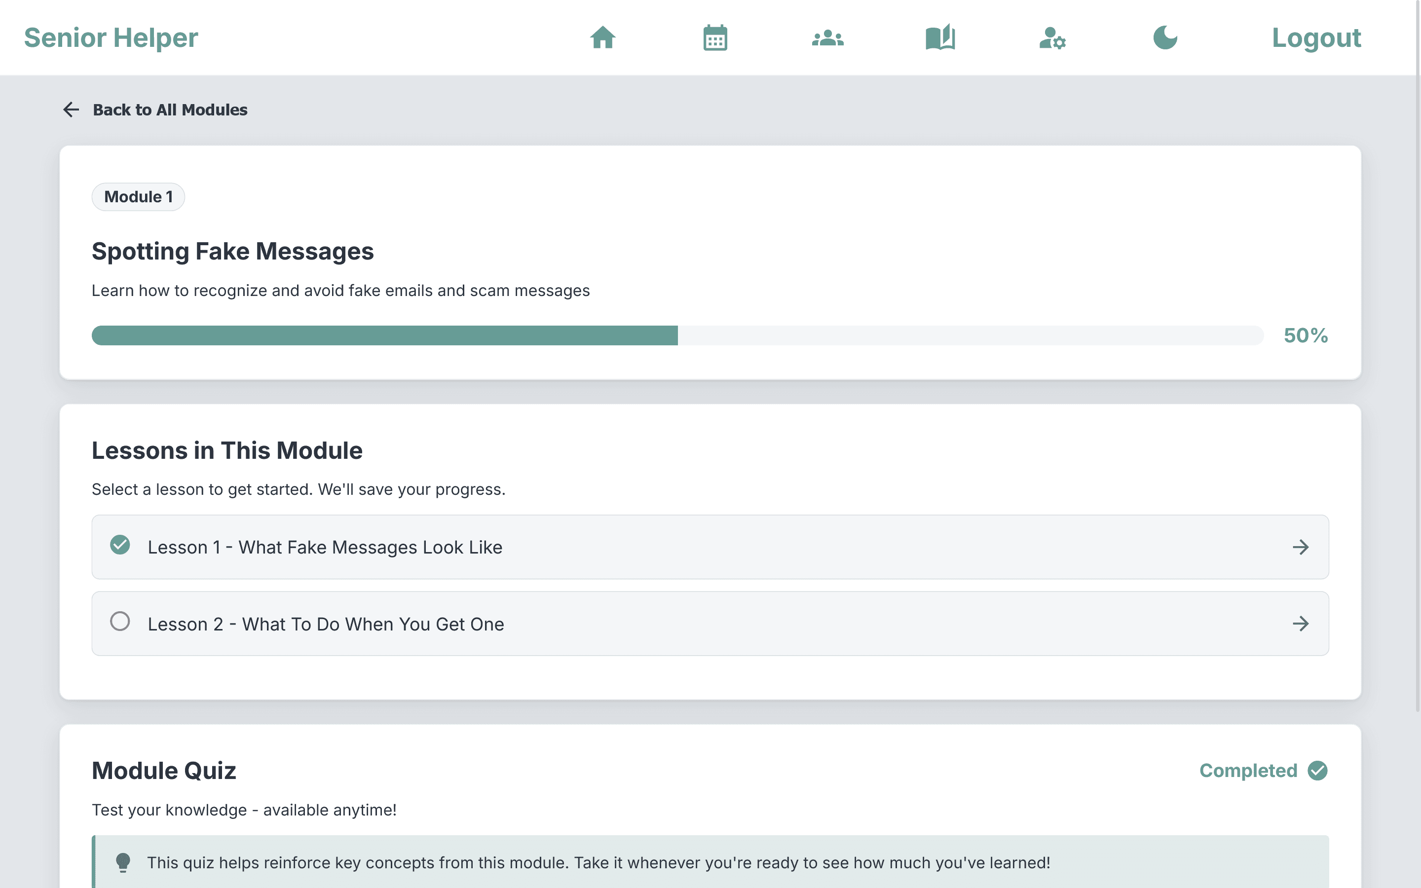1421x888 pixels.
Task: Open Lesson 2 - What To Do When You Get One
Action: pos(710,624)
